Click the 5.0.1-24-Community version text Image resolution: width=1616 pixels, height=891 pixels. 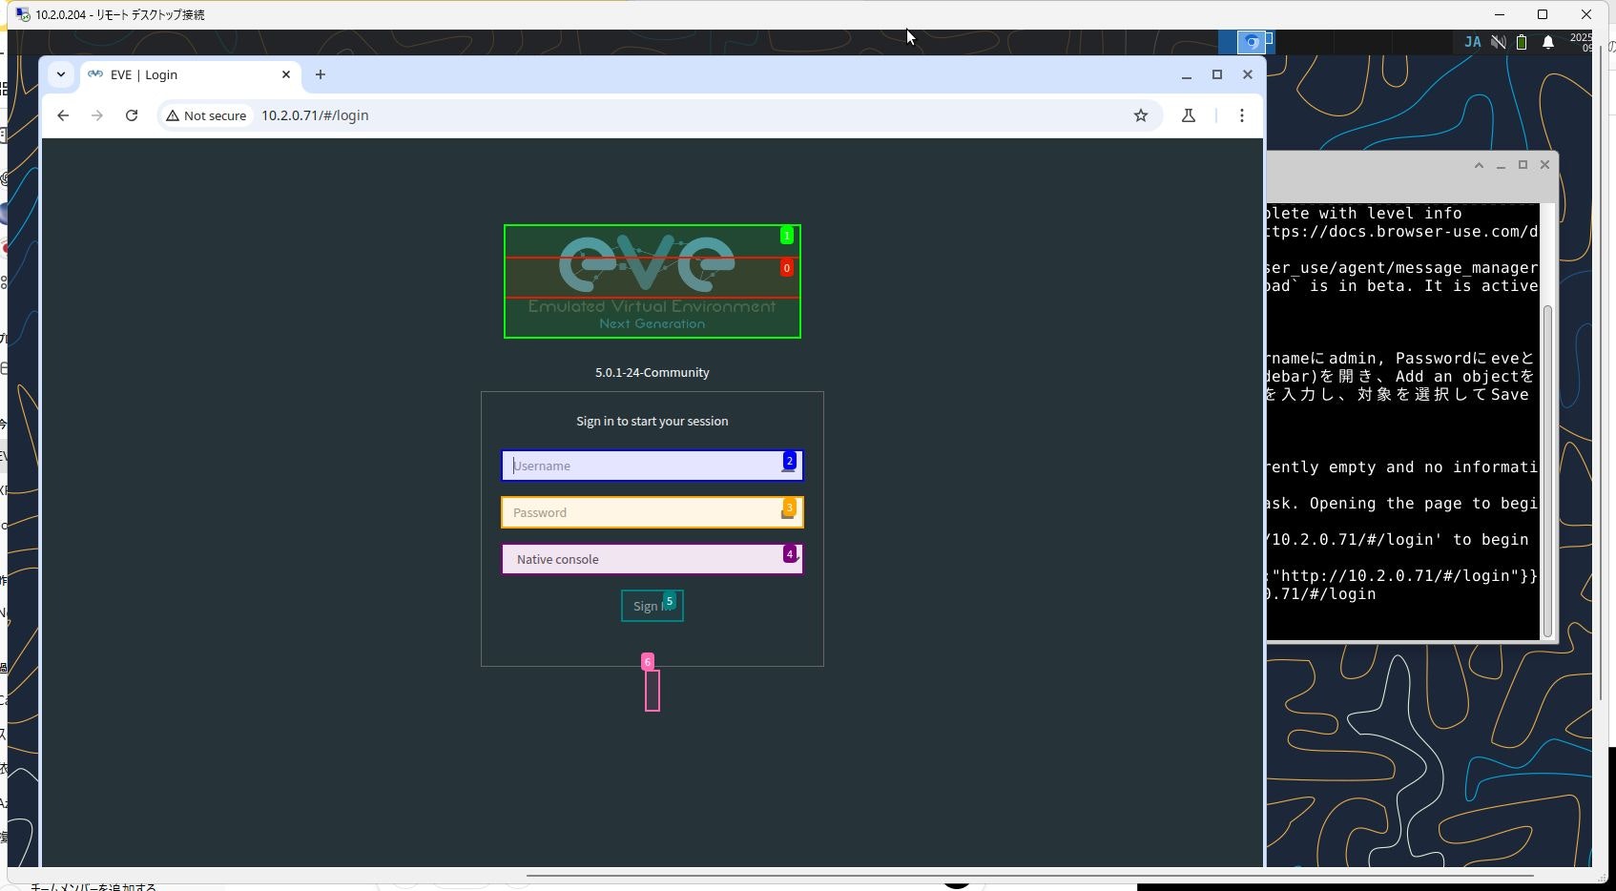pos(653,373)
